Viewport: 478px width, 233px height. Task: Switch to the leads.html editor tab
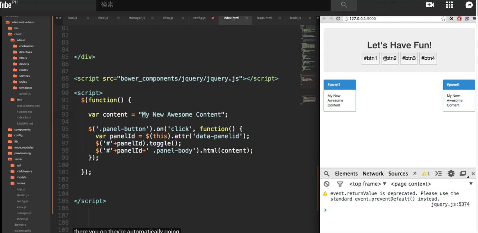pyautogui.click(x=264, y=18)
